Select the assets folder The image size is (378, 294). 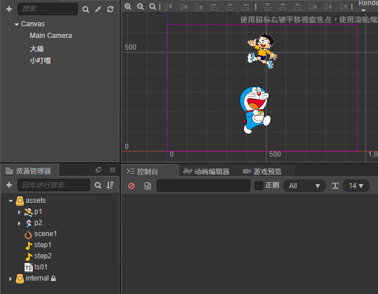(x=36, y=200)
